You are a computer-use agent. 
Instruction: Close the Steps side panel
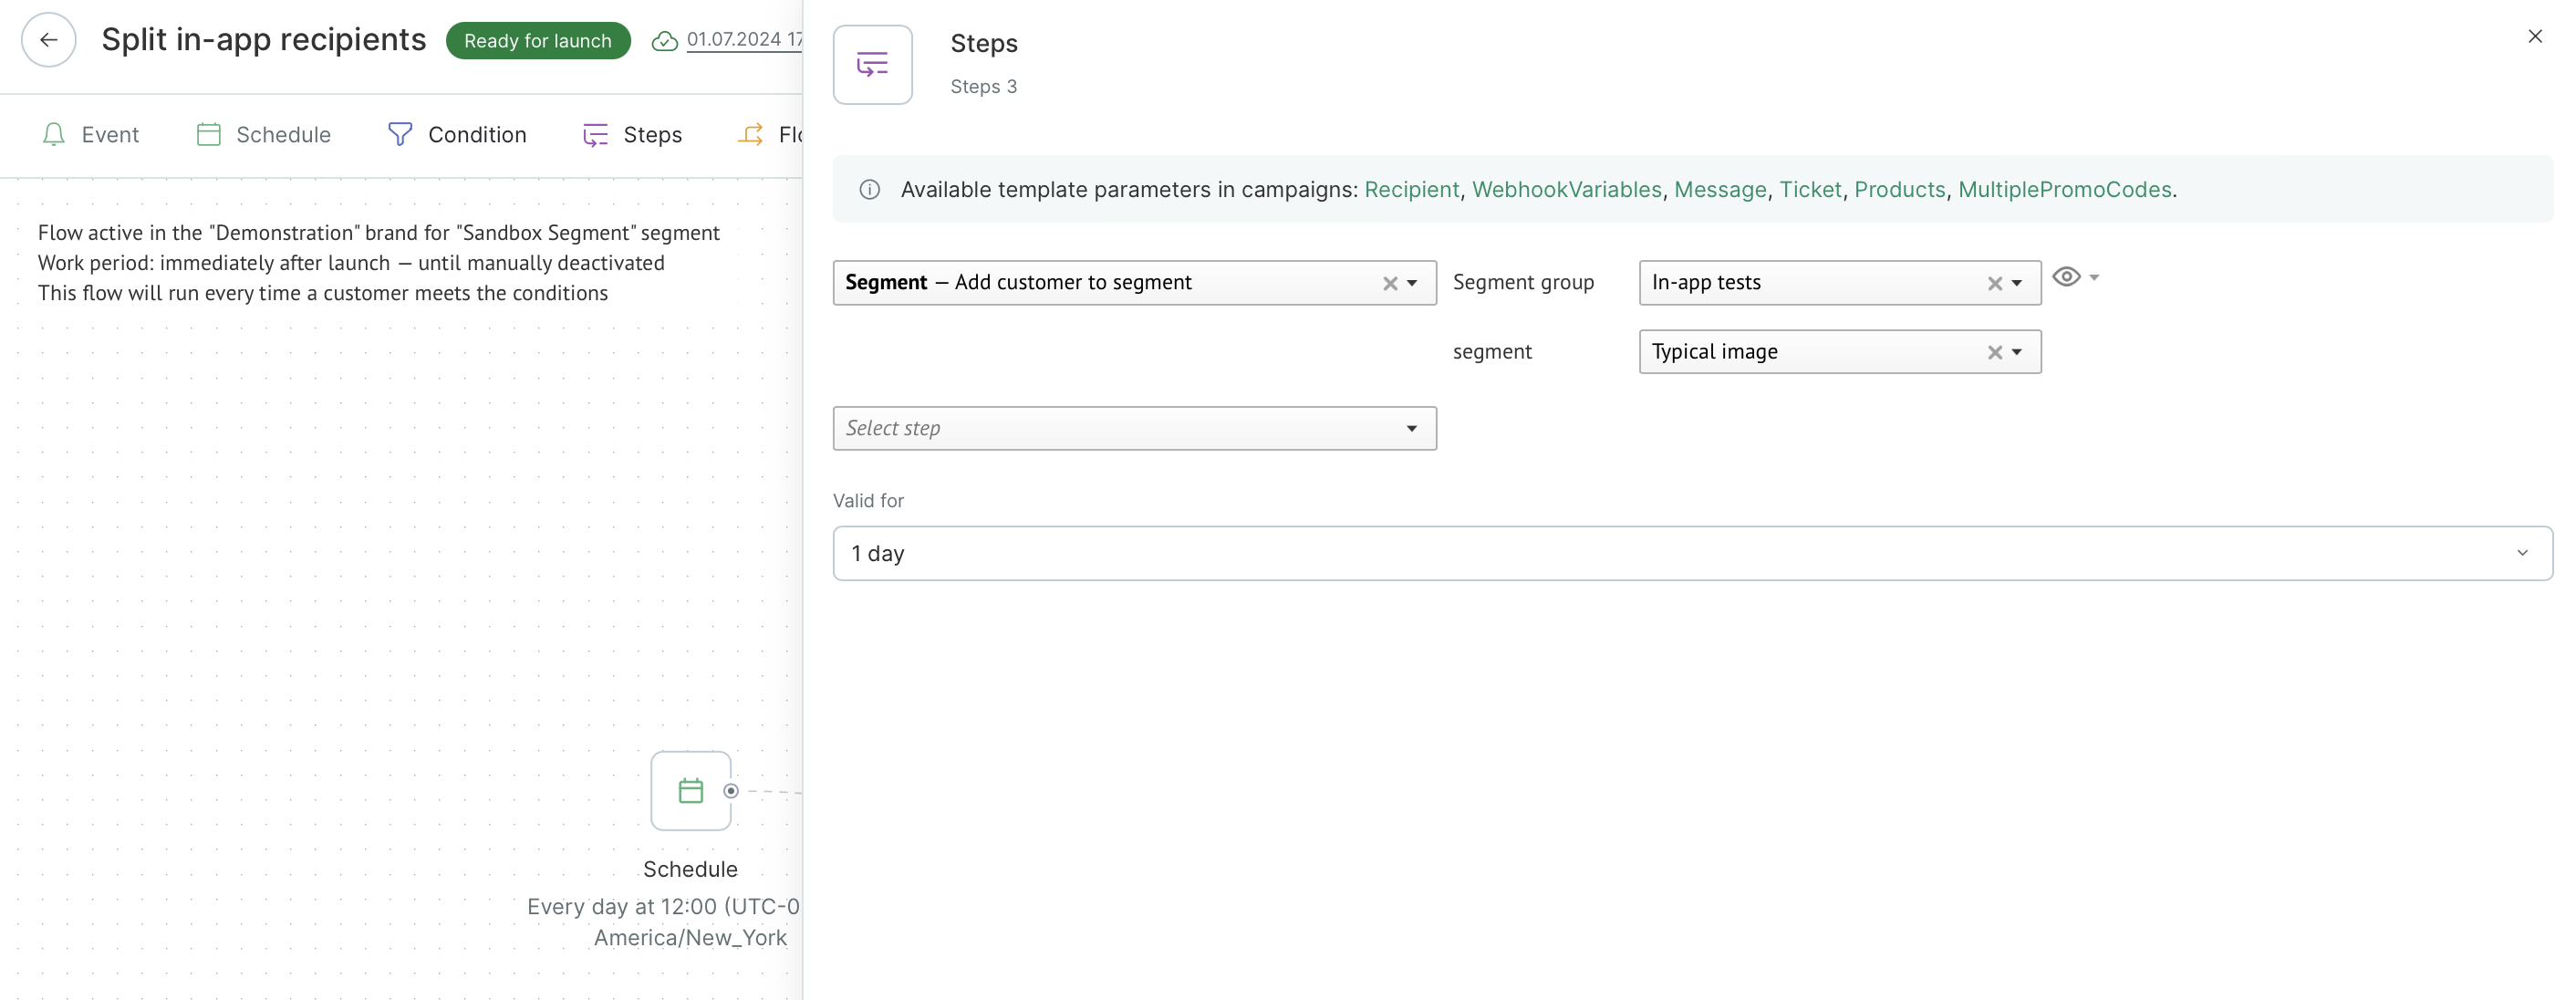[2534, 37]
